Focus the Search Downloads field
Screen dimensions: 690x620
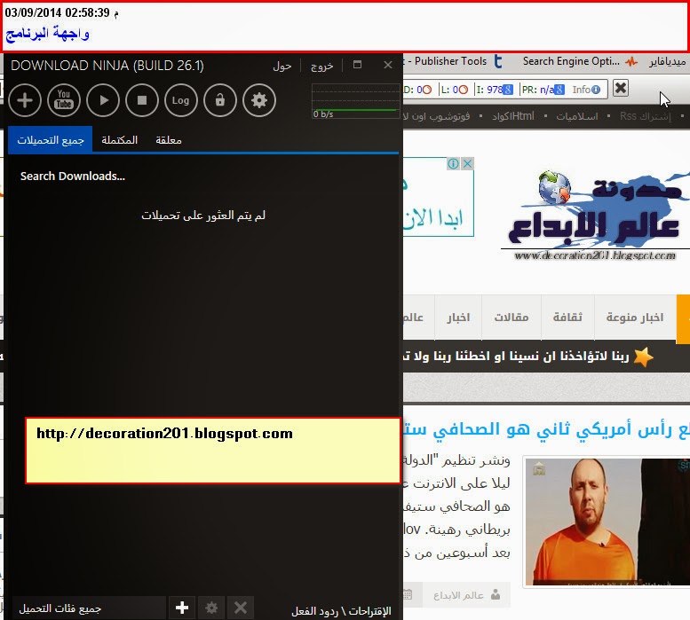pos(73,177)
